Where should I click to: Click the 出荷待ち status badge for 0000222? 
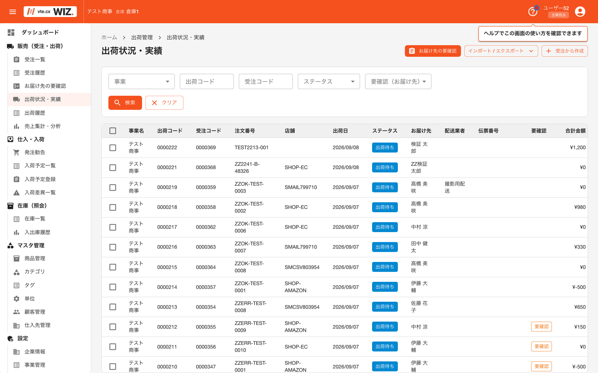pyautogui.click(x=385, y=148)
